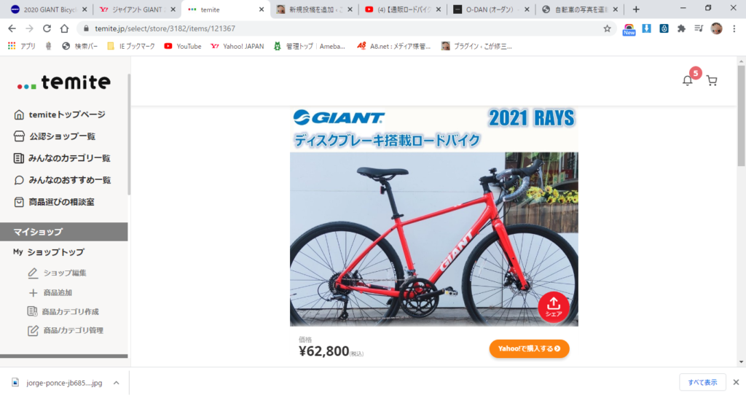Reload the page using the refresh icon

coord(47,28)
